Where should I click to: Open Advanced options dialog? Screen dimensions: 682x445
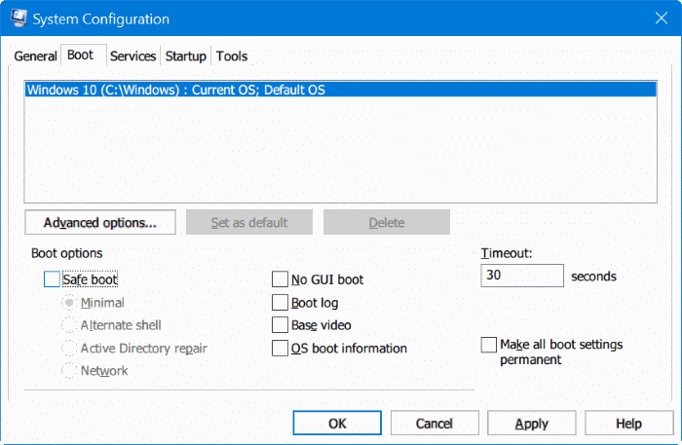tap(100, 222)
